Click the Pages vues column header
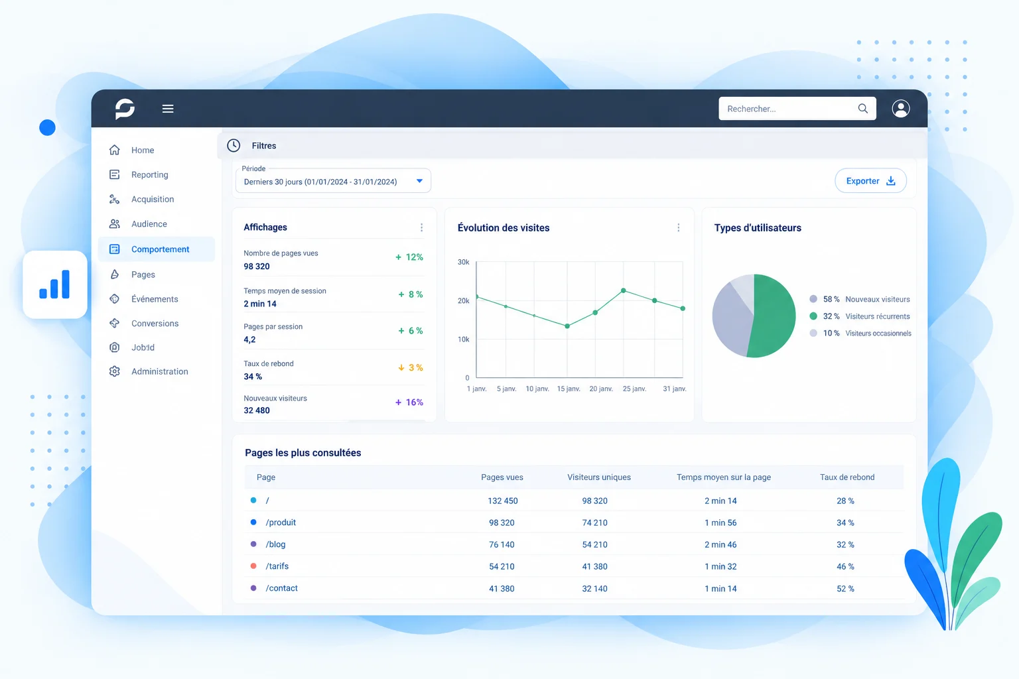Viewport: 1019px width, 679px height. 502,477
